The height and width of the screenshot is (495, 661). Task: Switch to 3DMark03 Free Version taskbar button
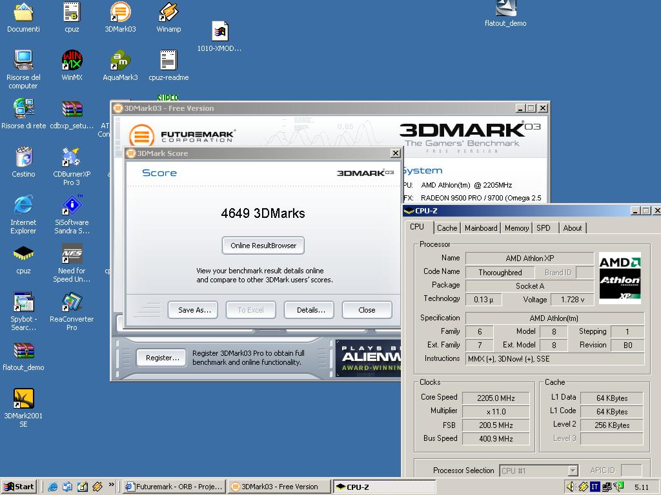coord(279,487)
